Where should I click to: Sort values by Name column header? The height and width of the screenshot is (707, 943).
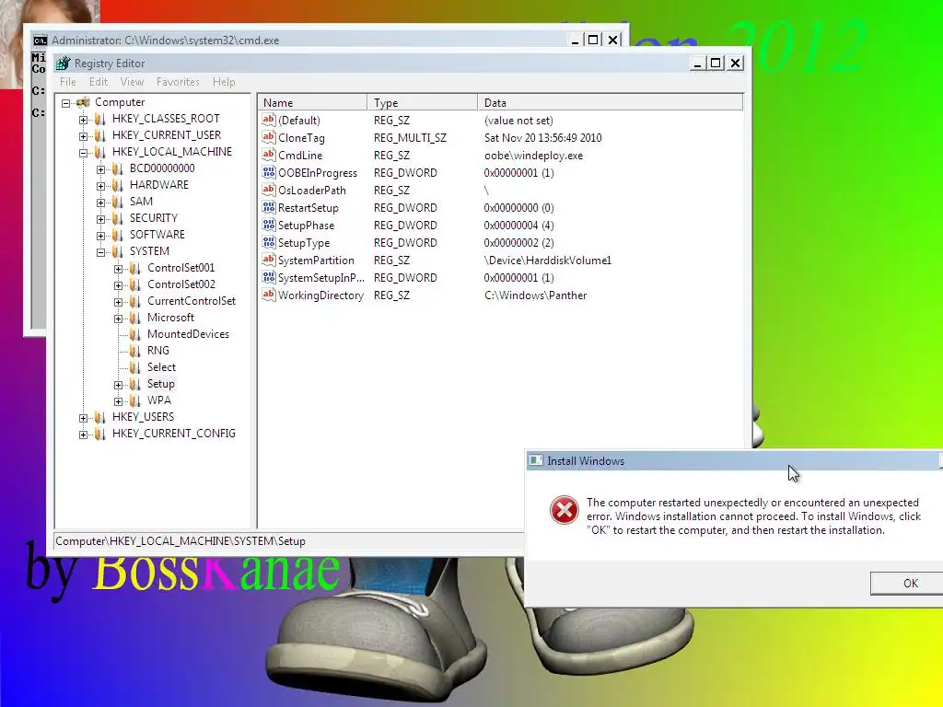click(x=312, y=103)
